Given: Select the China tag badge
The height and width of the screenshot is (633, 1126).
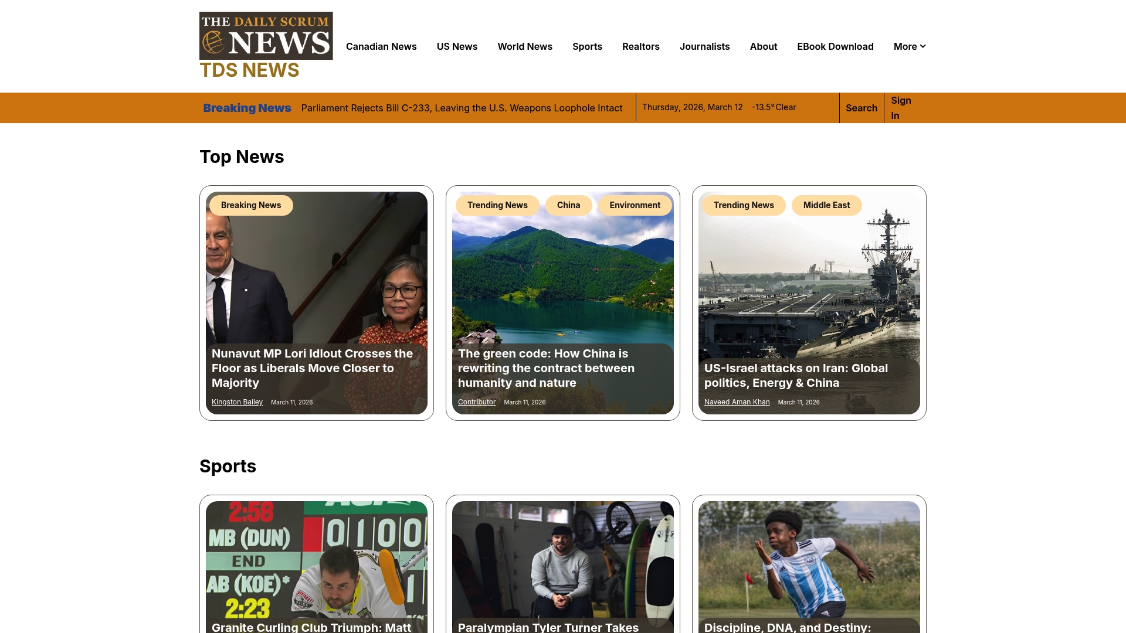Looking at the screenshot, I should [x=568, y=205].
